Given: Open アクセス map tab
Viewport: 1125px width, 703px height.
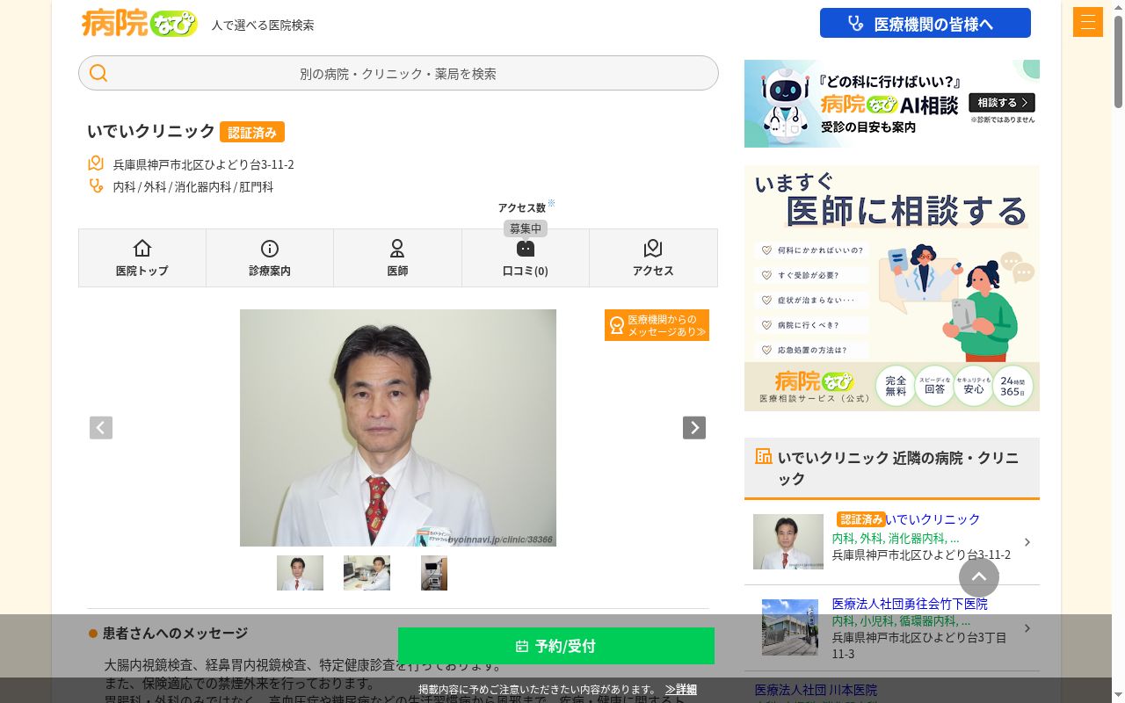Looking at the screenshot, I should coord(653,257).
